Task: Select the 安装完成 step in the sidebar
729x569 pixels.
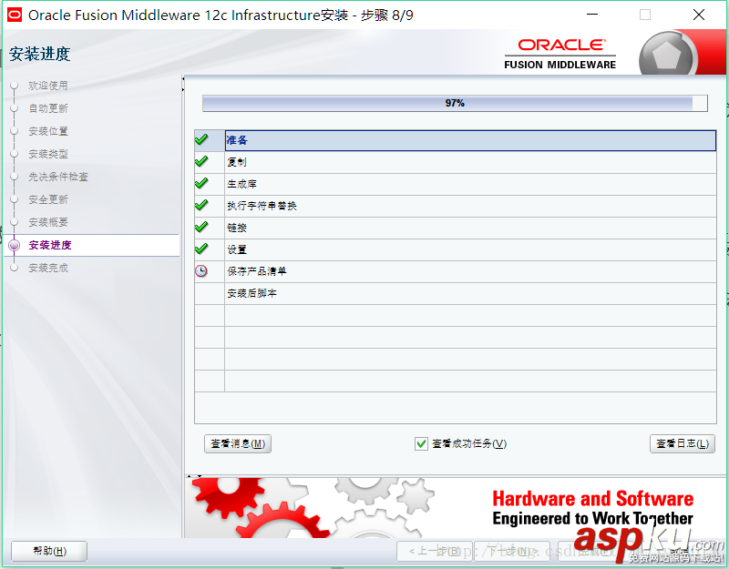Action: pyautogui.click(x=48, y=268)
